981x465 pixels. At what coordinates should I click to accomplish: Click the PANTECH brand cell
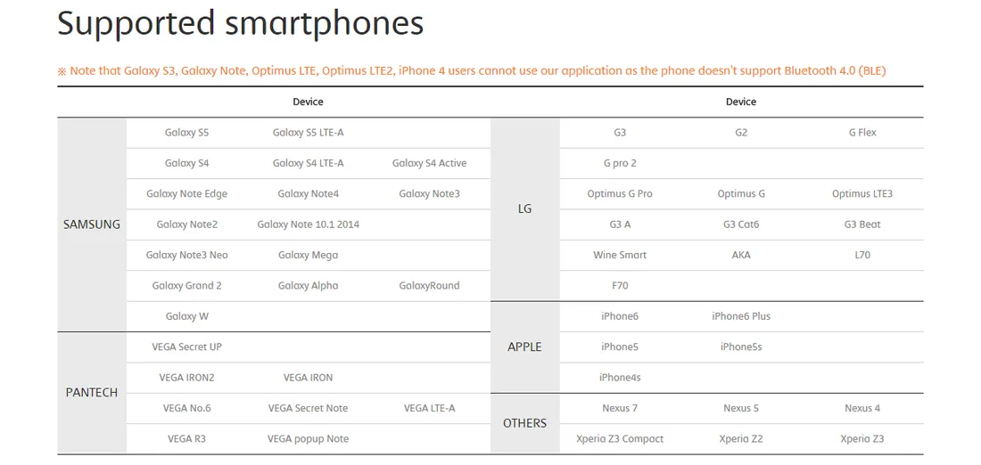click(92, 393)
